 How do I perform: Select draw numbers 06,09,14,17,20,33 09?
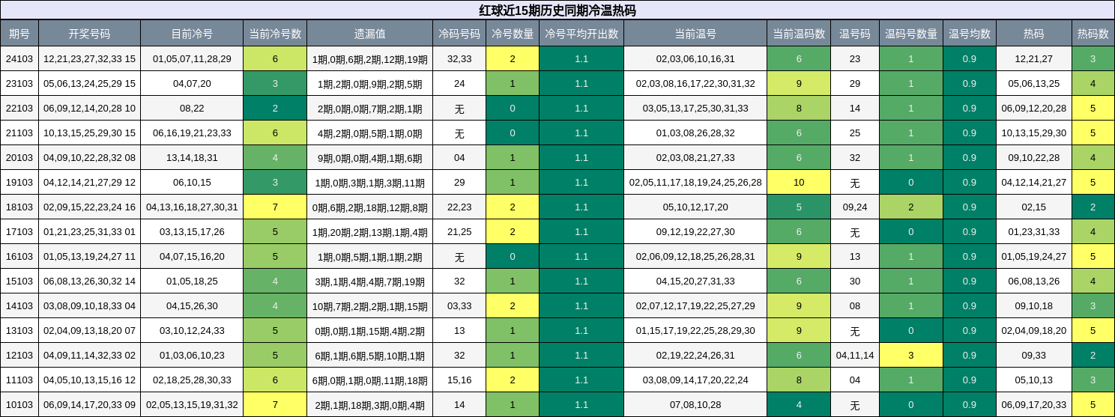[x=89, y=405]
